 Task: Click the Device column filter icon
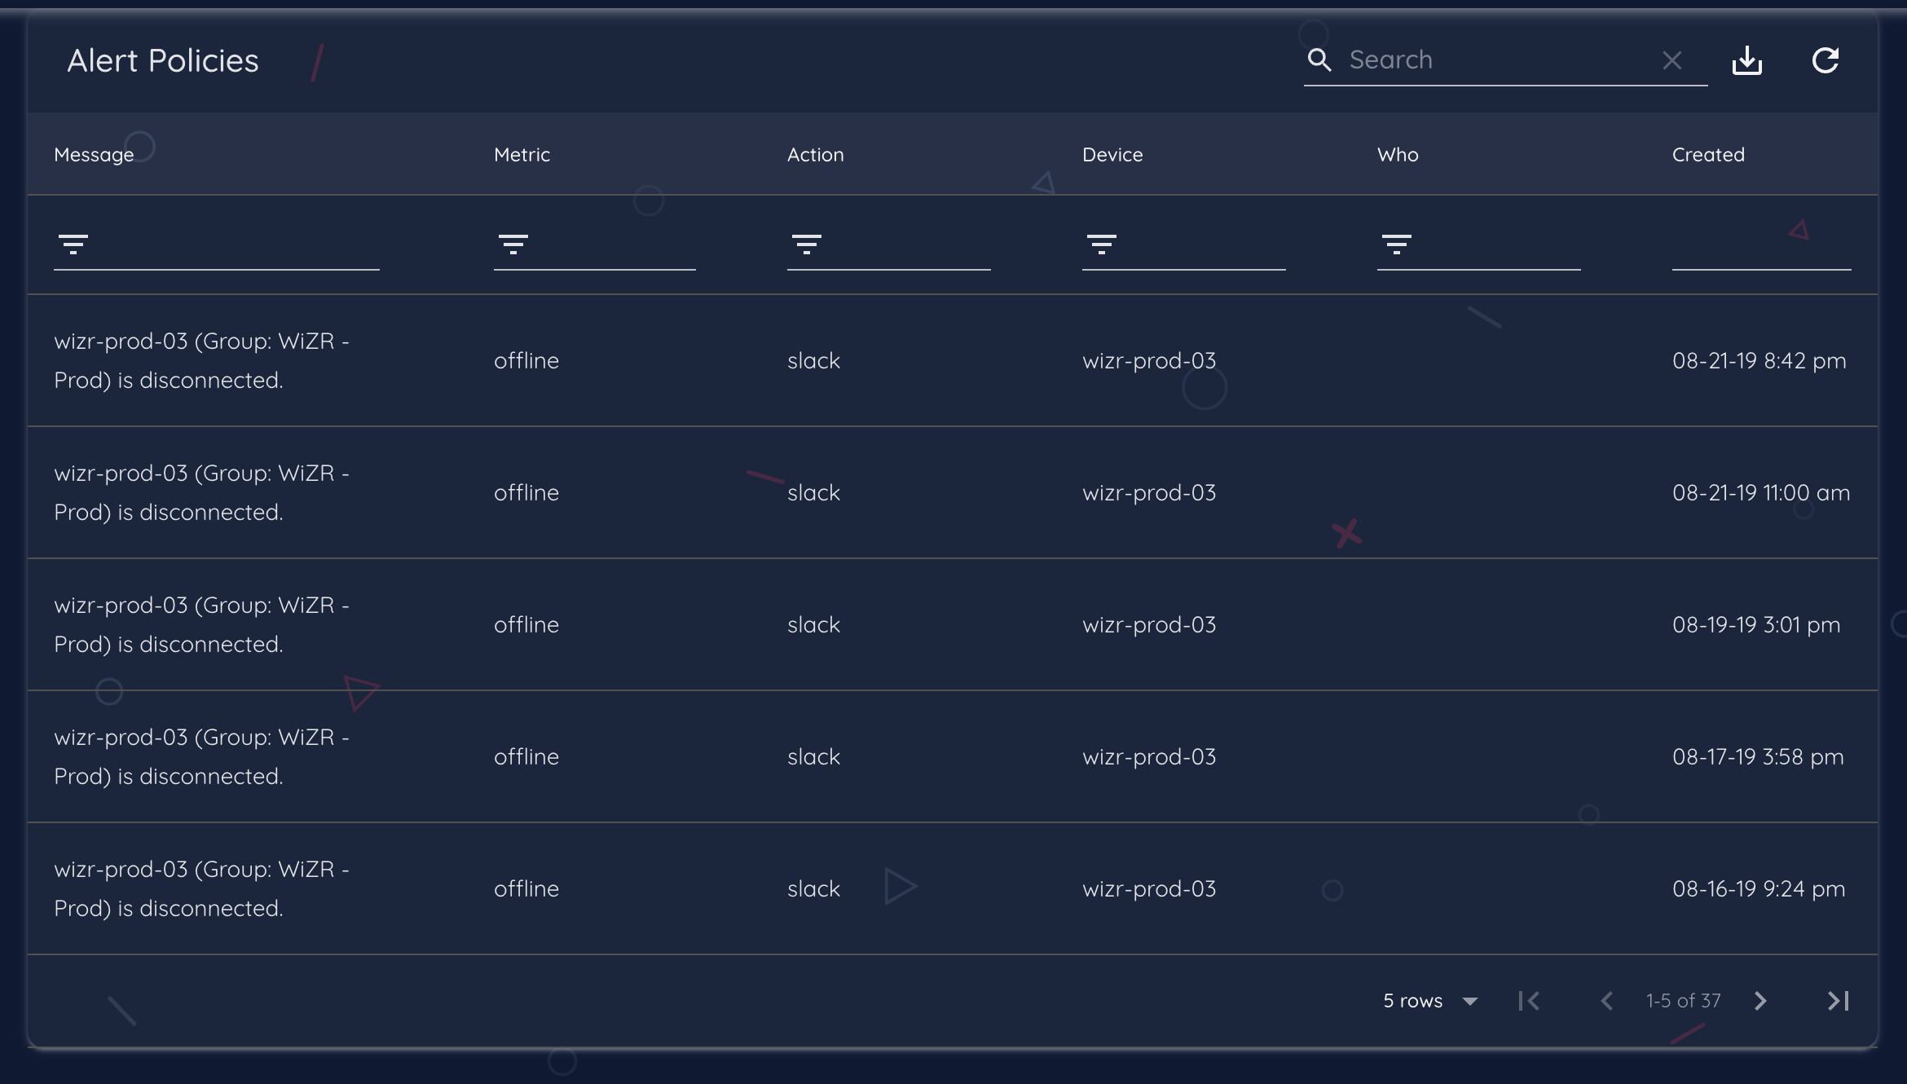[1102, 244]
